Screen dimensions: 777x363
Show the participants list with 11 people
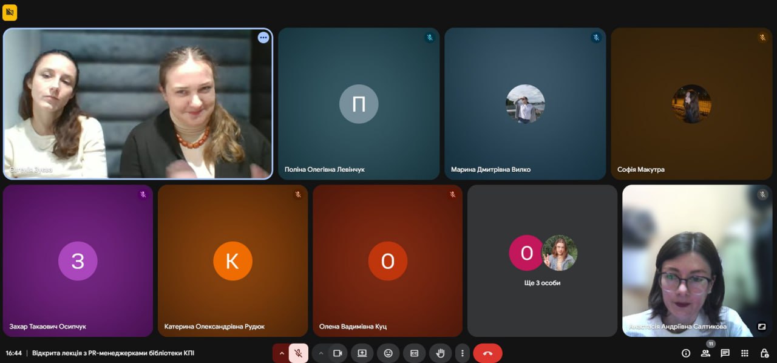coord(705,353)
